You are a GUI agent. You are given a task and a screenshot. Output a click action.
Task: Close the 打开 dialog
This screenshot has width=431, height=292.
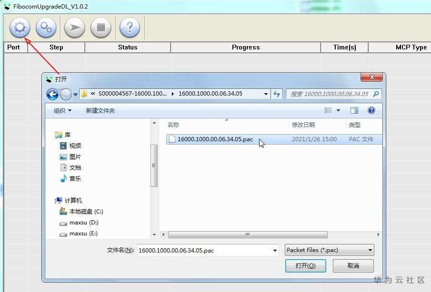tap(371, 77)
